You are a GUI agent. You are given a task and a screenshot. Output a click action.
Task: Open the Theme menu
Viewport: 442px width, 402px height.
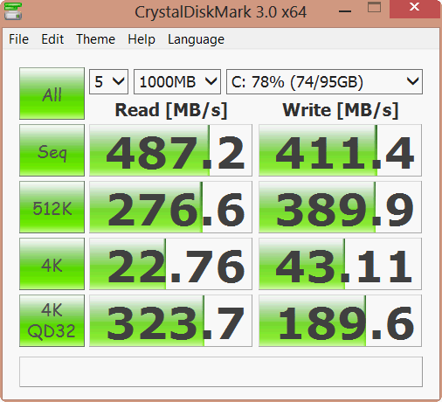point(95,39)
